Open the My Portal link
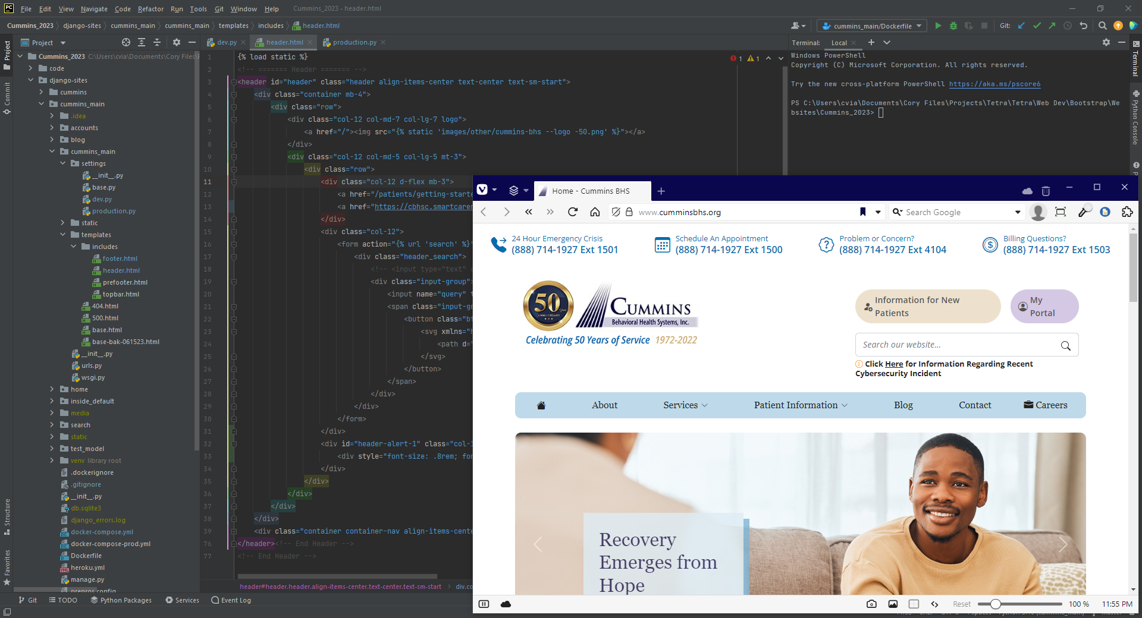This screenshot has height=618, width=1142. point(1044,307)
